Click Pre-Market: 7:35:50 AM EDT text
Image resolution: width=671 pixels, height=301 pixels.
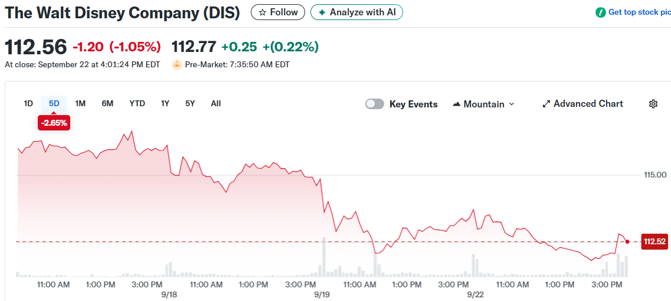[237, 65]
